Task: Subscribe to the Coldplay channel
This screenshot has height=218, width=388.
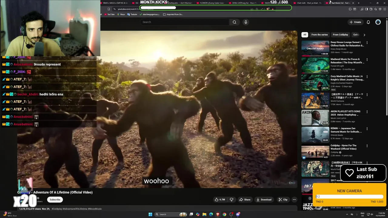Action: tap(55, 200)
